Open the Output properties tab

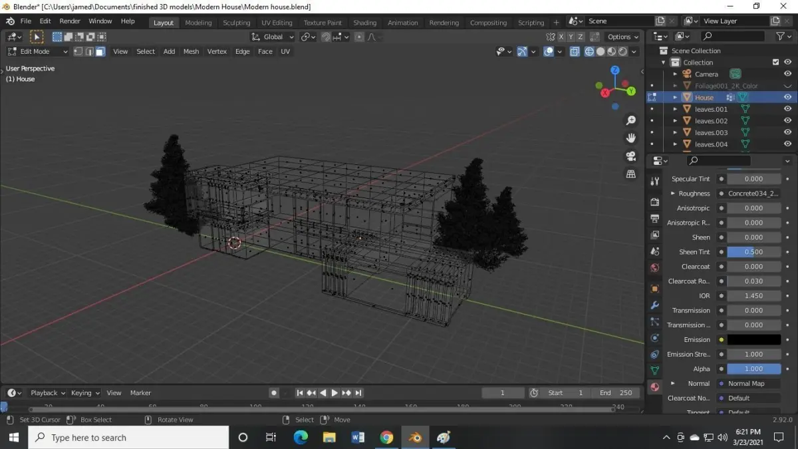(x=655, y=218)
